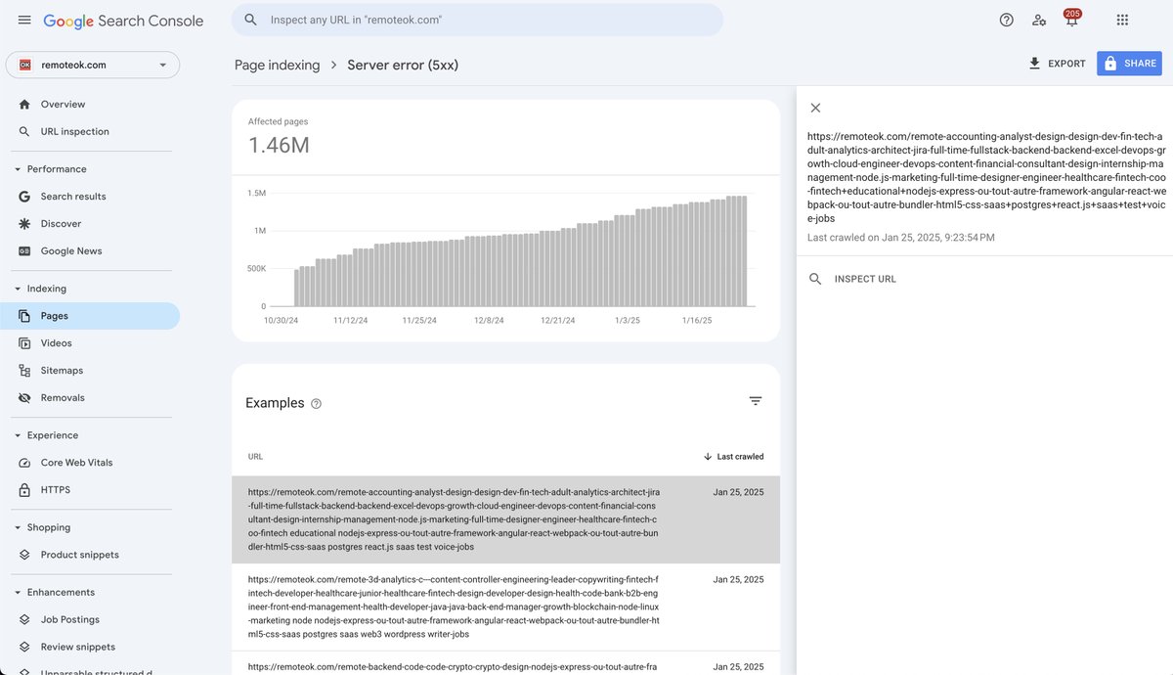Click the Core Web Vitals gauge icon
The image size is (1173, 675).
point(24,463)
